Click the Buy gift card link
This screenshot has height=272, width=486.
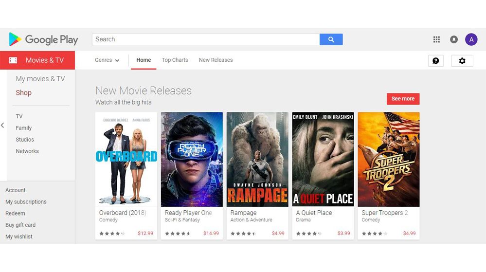[20, 225]
